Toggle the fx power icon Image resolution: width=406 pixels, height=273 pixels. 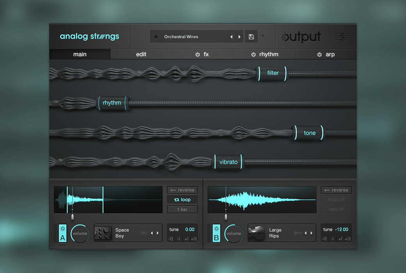click(x=198, y=54)
